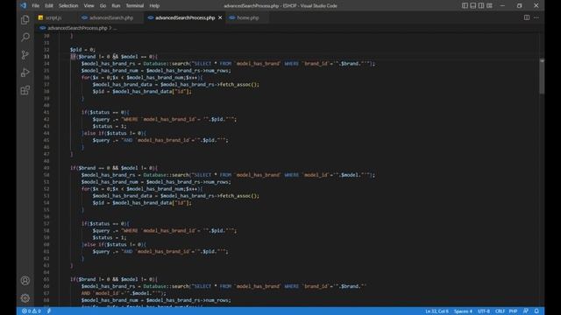
Task: Click "Database::search" on line 66
Action: click(x=166, y=286)
